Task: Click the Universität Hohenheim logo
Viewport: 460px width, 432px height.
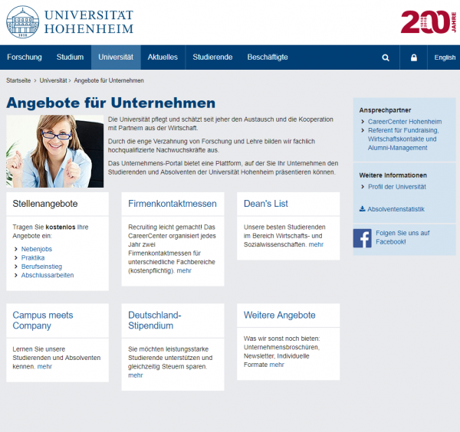Action: click(x=70, y=22)
